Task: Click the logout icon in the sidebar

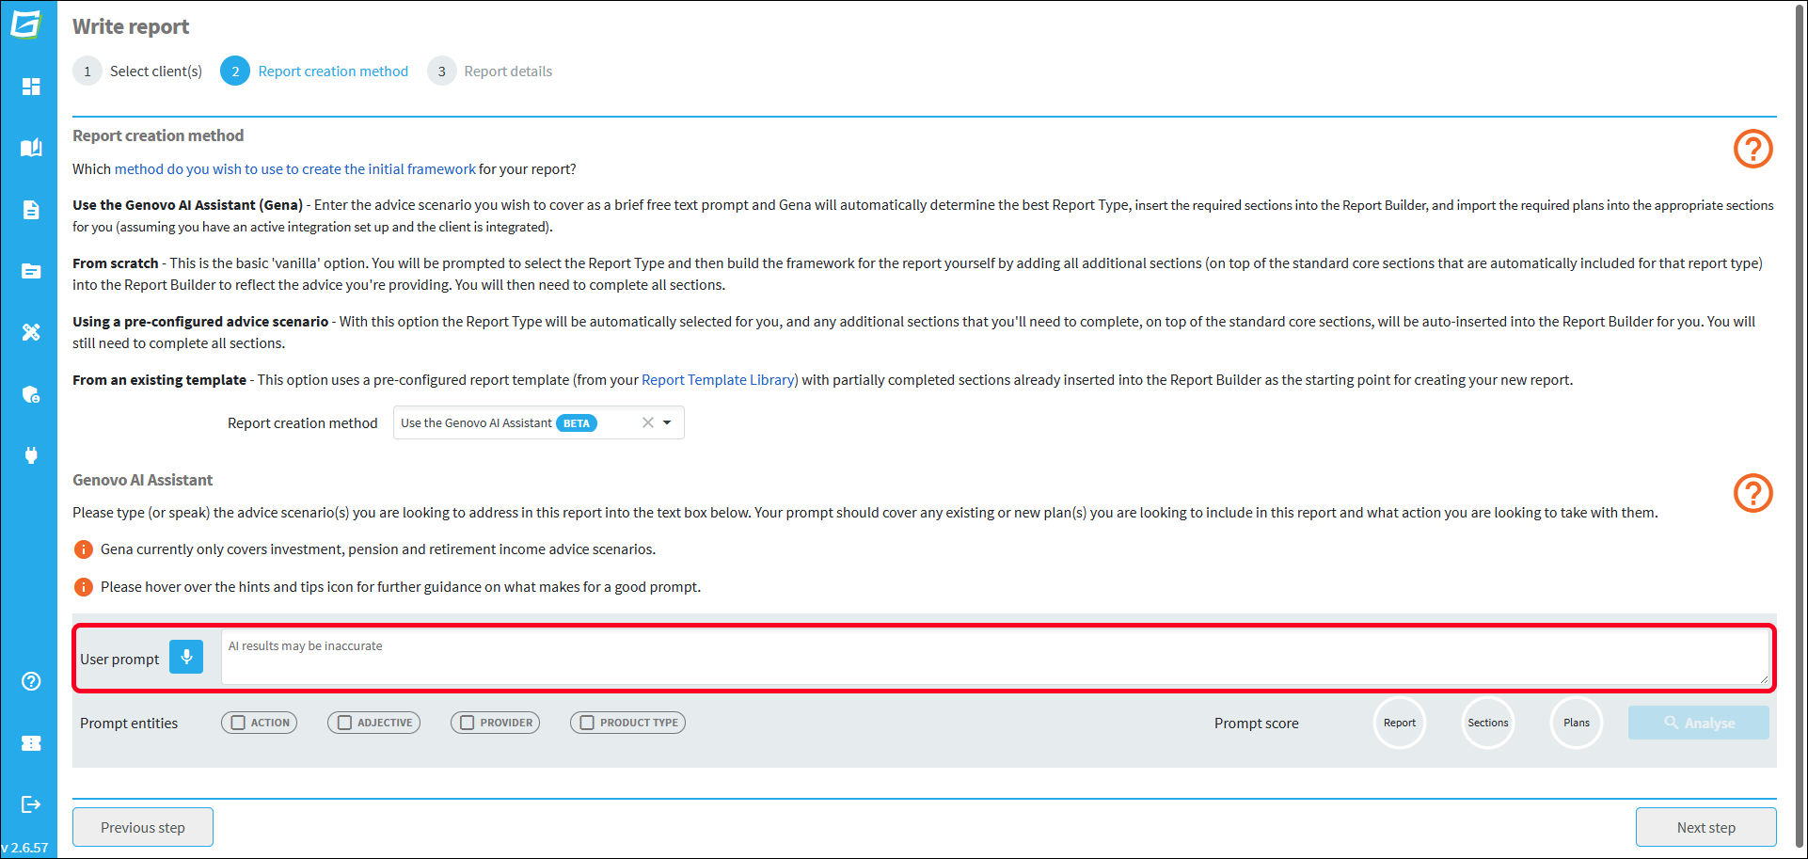Action: tap(31, 804)
